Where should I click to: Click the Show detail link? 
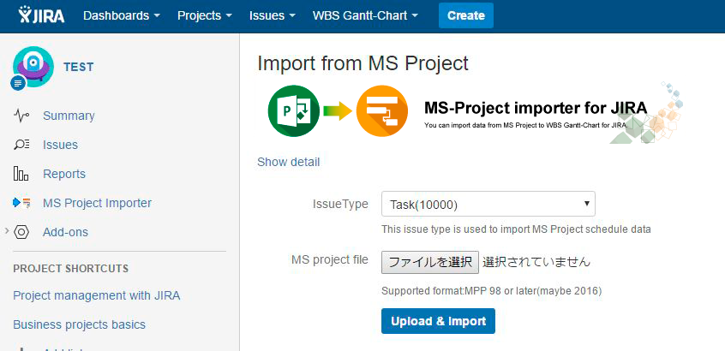289,162
